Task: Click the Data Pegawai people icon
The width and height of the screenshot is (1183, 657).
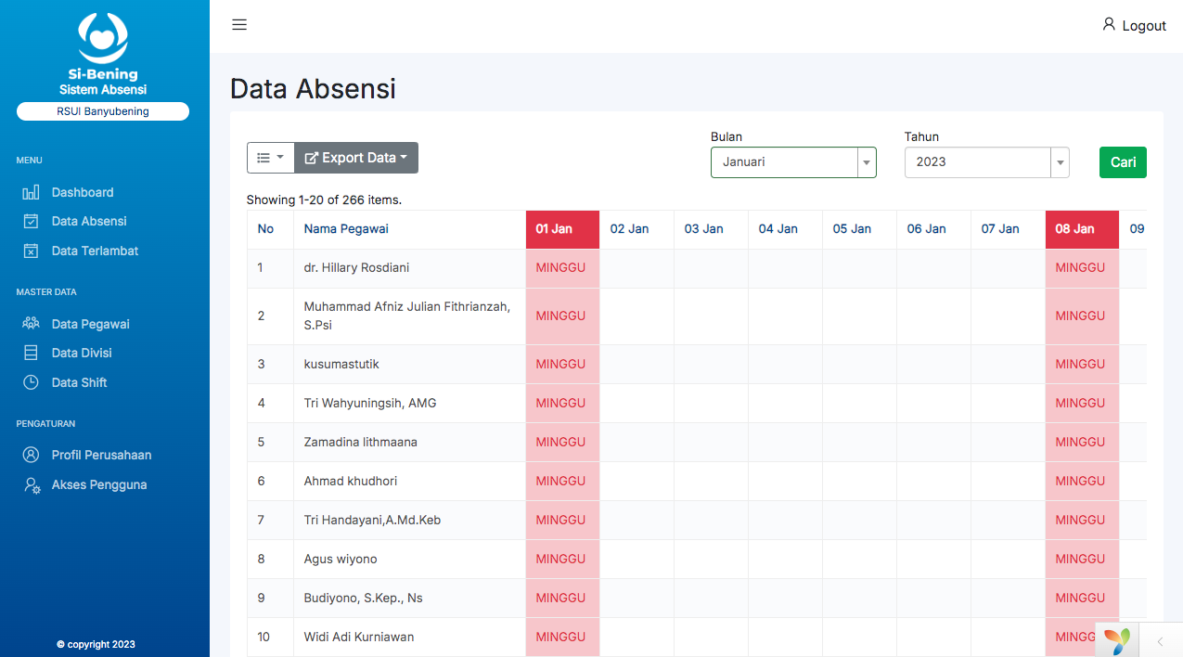Action: (x=31, y=324)
